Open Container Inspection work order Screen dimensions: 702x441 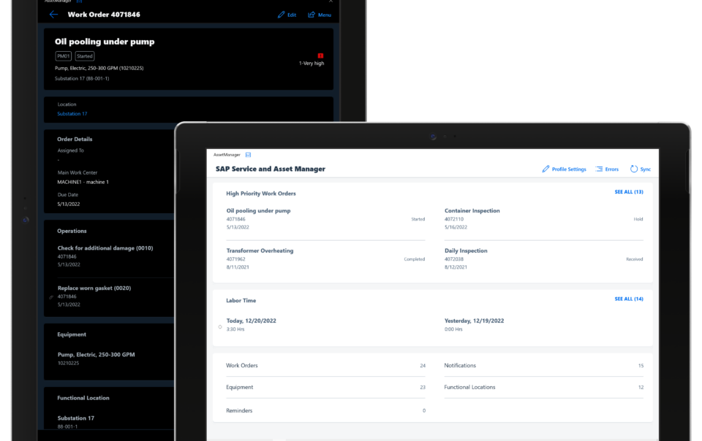pyautogui.click(x=543, y=219)
